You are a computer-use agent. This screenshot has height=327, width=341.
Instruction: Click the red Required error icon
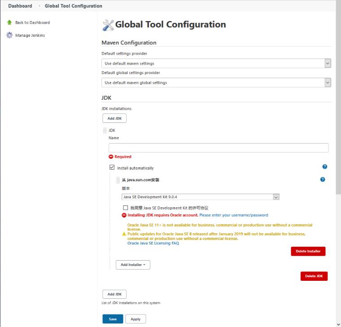pos(111,157)
